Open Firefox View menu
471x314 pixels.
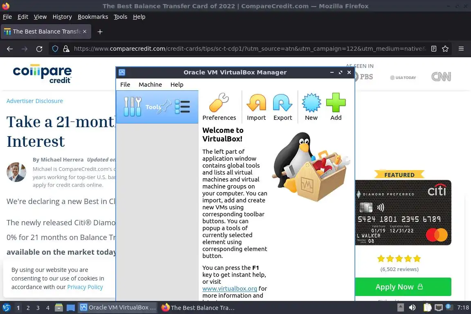(x=40, y=17)
